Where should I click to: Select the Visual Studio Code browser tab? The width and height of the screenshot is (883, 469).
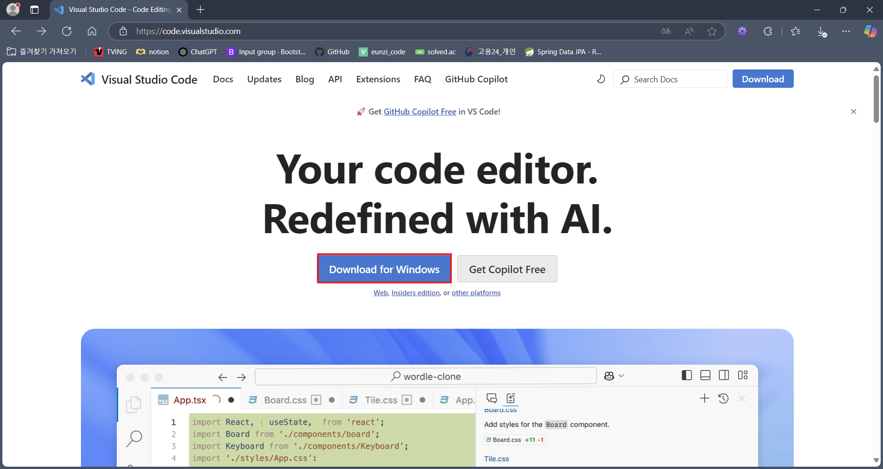115,9
